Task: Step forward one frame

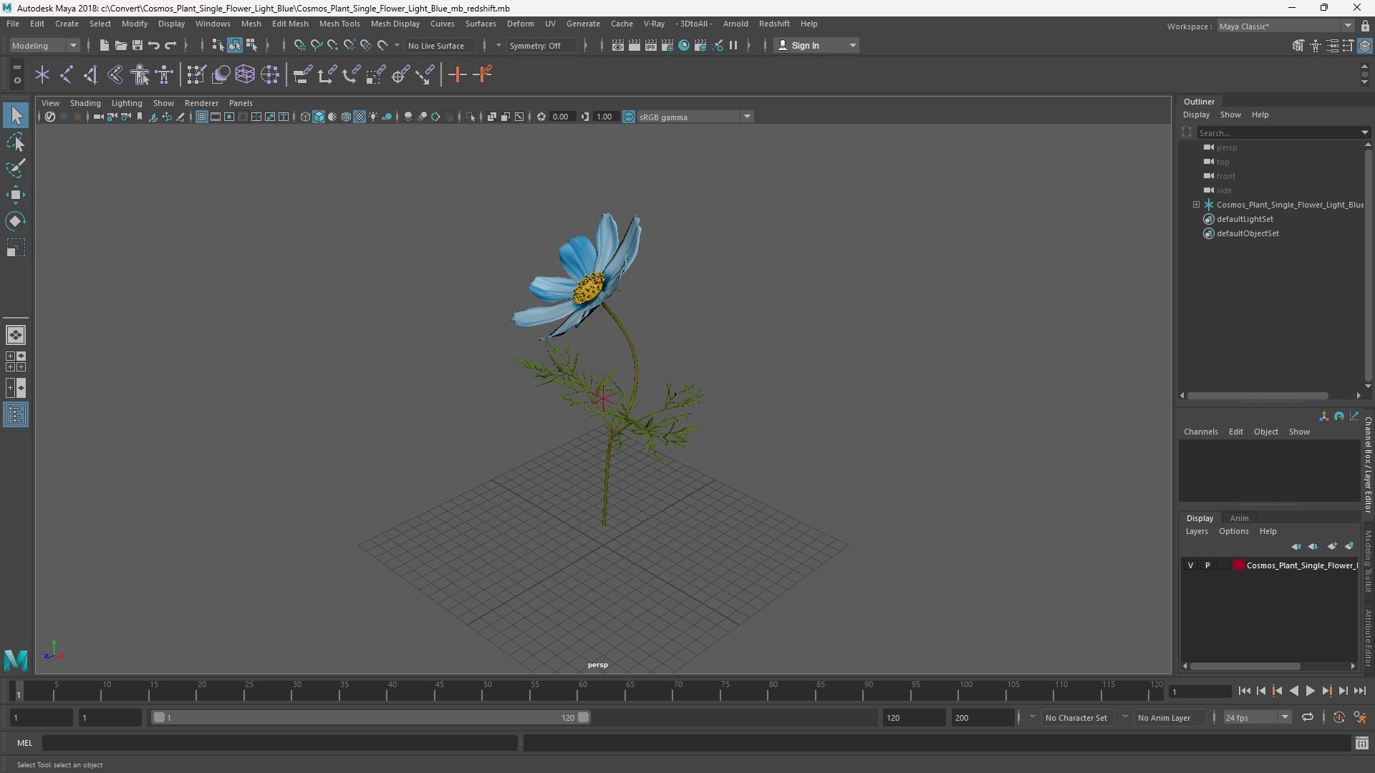Action: [1343, 691]
